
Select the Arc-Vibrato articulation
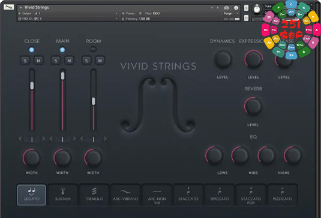coord(125,195)
